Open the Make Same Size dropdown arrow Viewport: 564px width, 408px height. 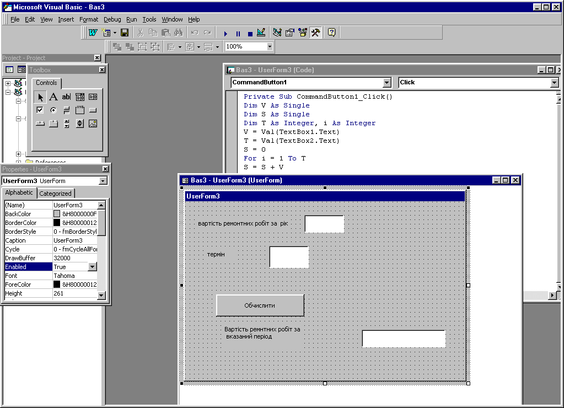217,47
